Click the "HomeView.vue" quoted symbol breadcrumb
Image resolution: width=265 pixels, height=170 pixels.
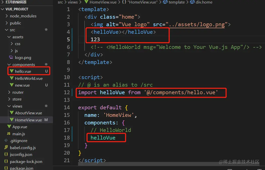(143, 2)
